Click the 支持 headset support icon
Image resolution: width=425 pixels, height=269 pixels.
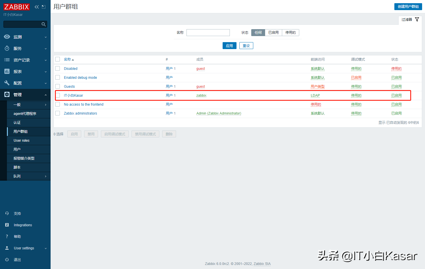click(7, 214)
